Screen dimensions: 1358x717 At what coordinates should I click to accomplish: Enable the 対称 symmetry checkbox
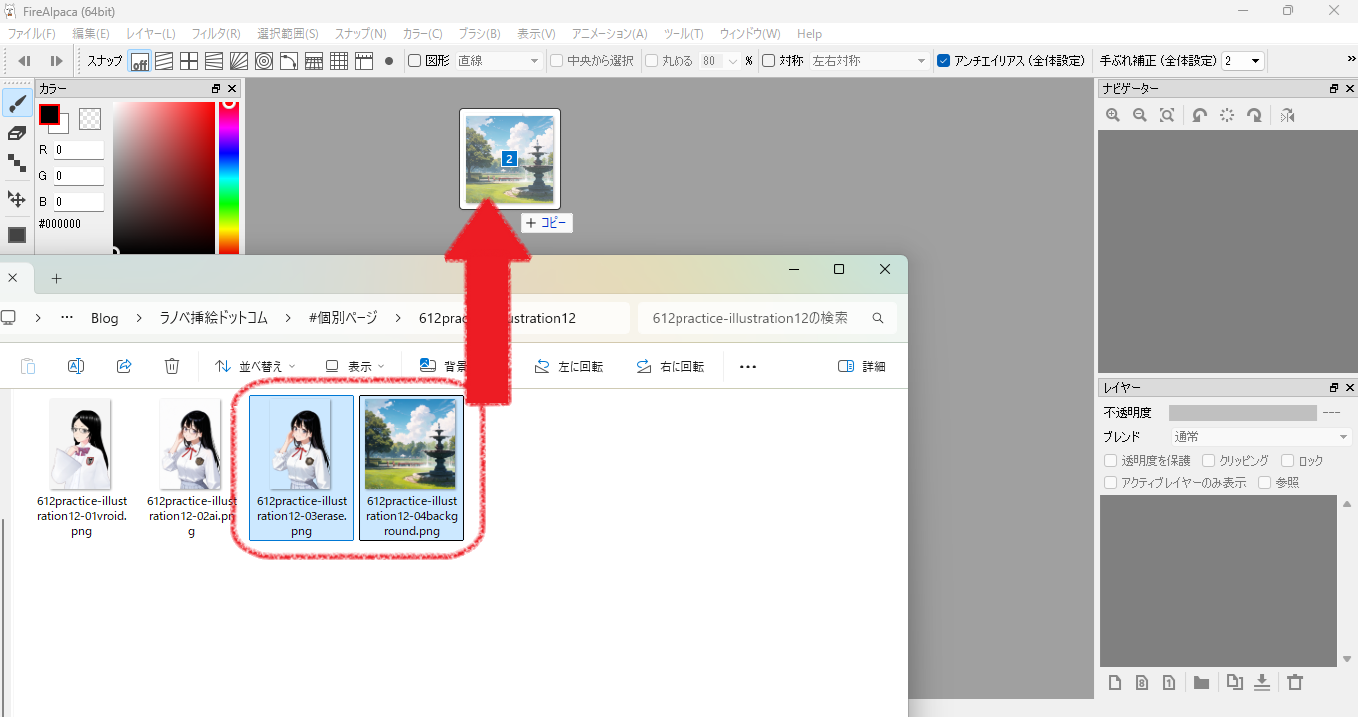click(x=768, y=61)
